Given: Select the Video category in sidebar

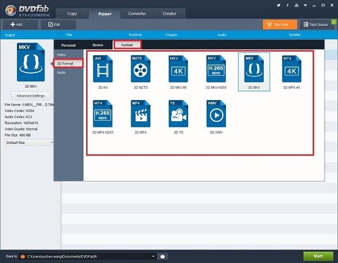Looking at the screenshot, I should tap(61, 55).
